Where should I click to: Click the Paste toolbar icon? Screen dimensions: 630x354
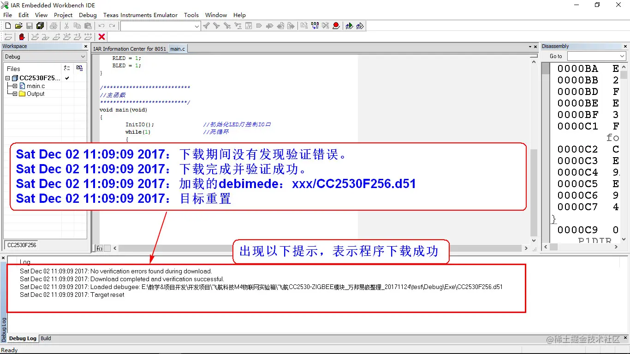click(88, 26)
